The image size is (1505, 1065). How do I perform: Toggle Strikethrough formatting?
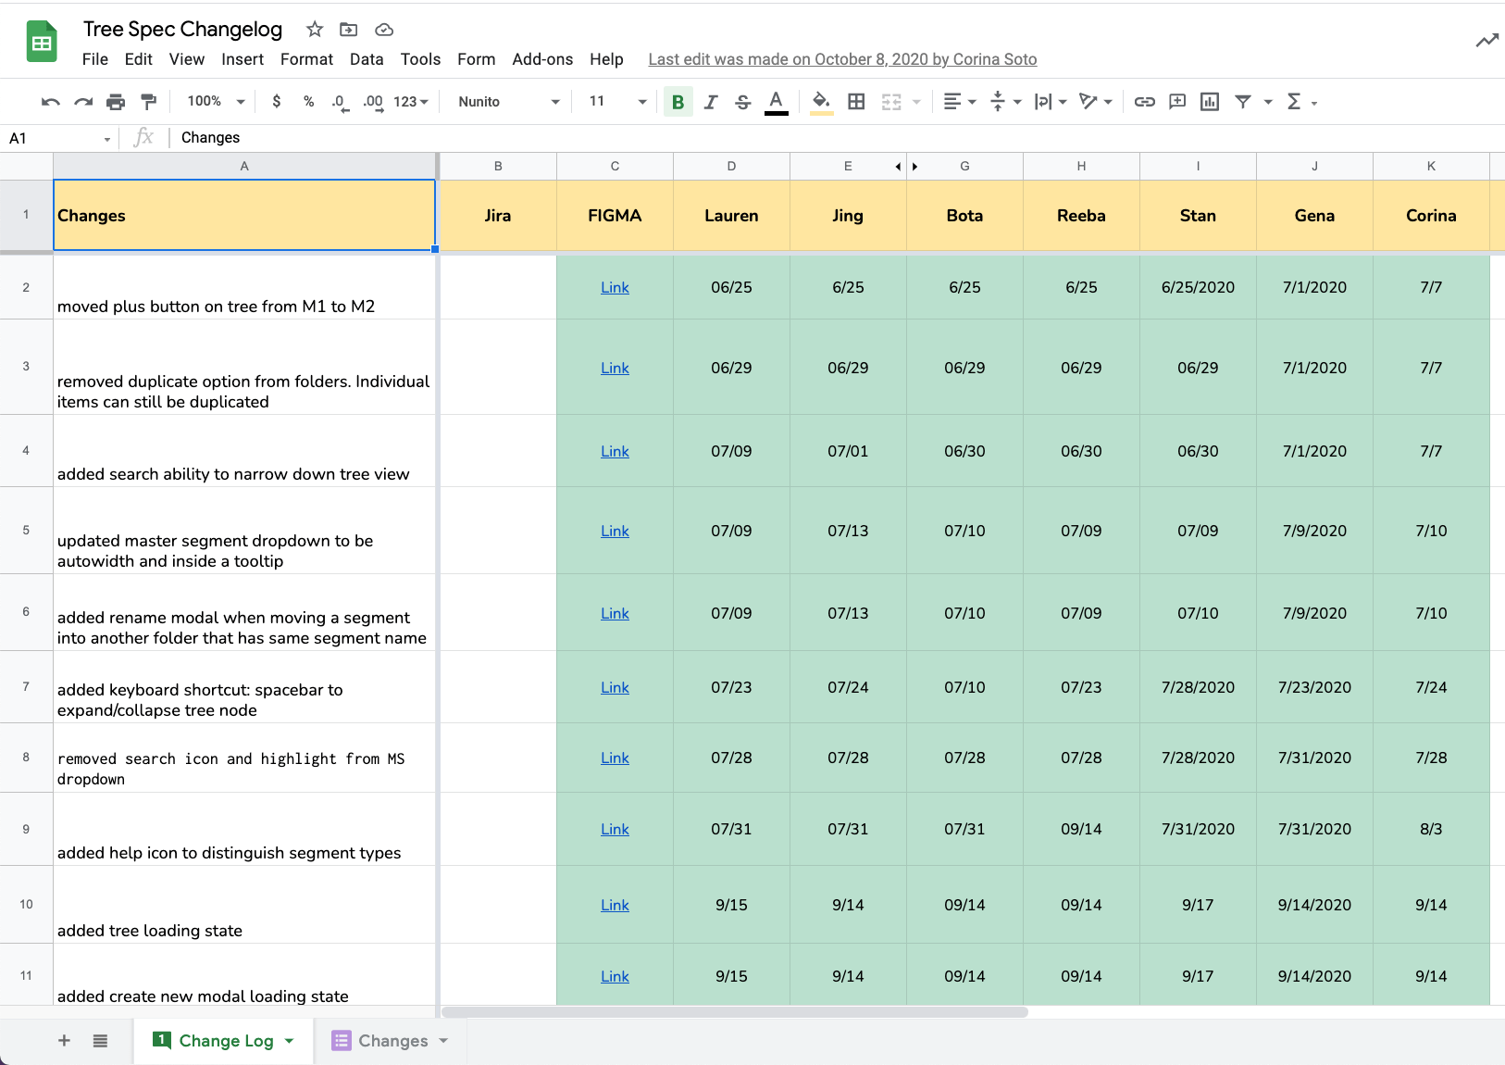coord(742,102)
